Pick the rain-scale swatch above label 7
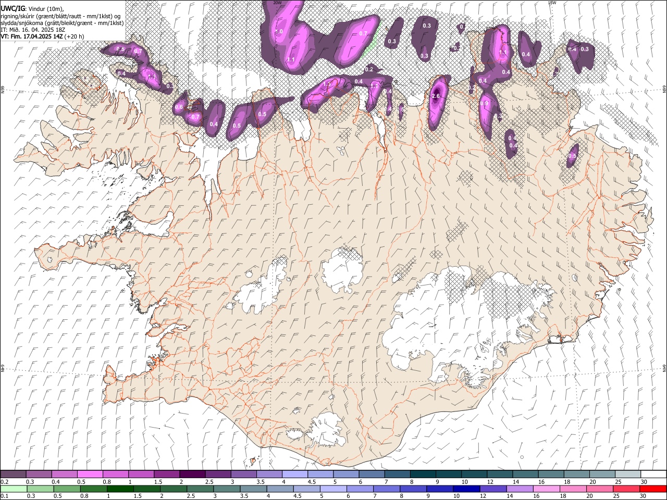 coord(387,489)
